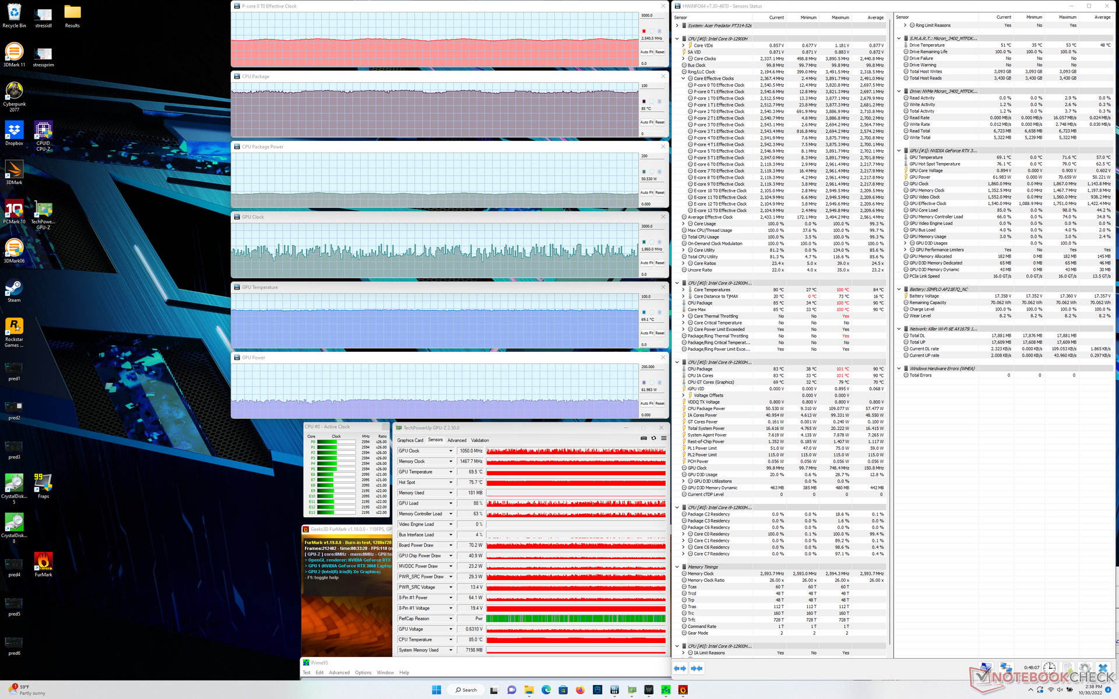Click HWiNFO reset clock timer icon

click(1049, 668)
